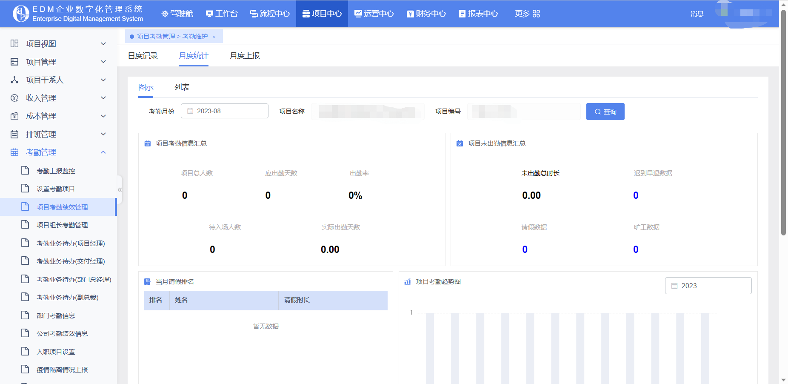Click the page vertical scrollbar thumb
The image size is (788, 384).
point(783,122)
